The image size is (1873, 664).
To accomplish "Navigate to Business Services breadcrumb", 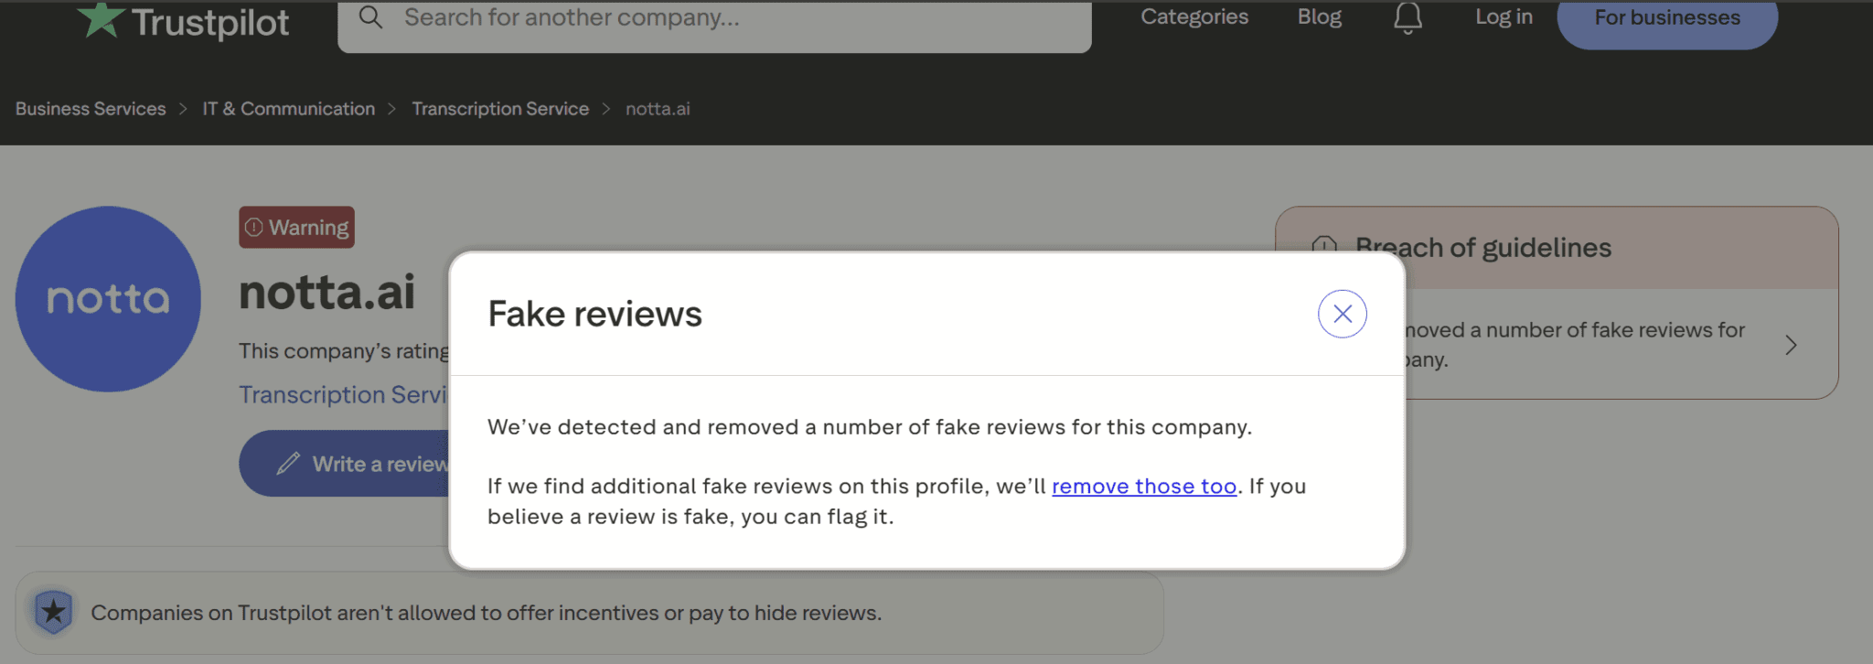I will pyautogui.click(x=91, y=109).
